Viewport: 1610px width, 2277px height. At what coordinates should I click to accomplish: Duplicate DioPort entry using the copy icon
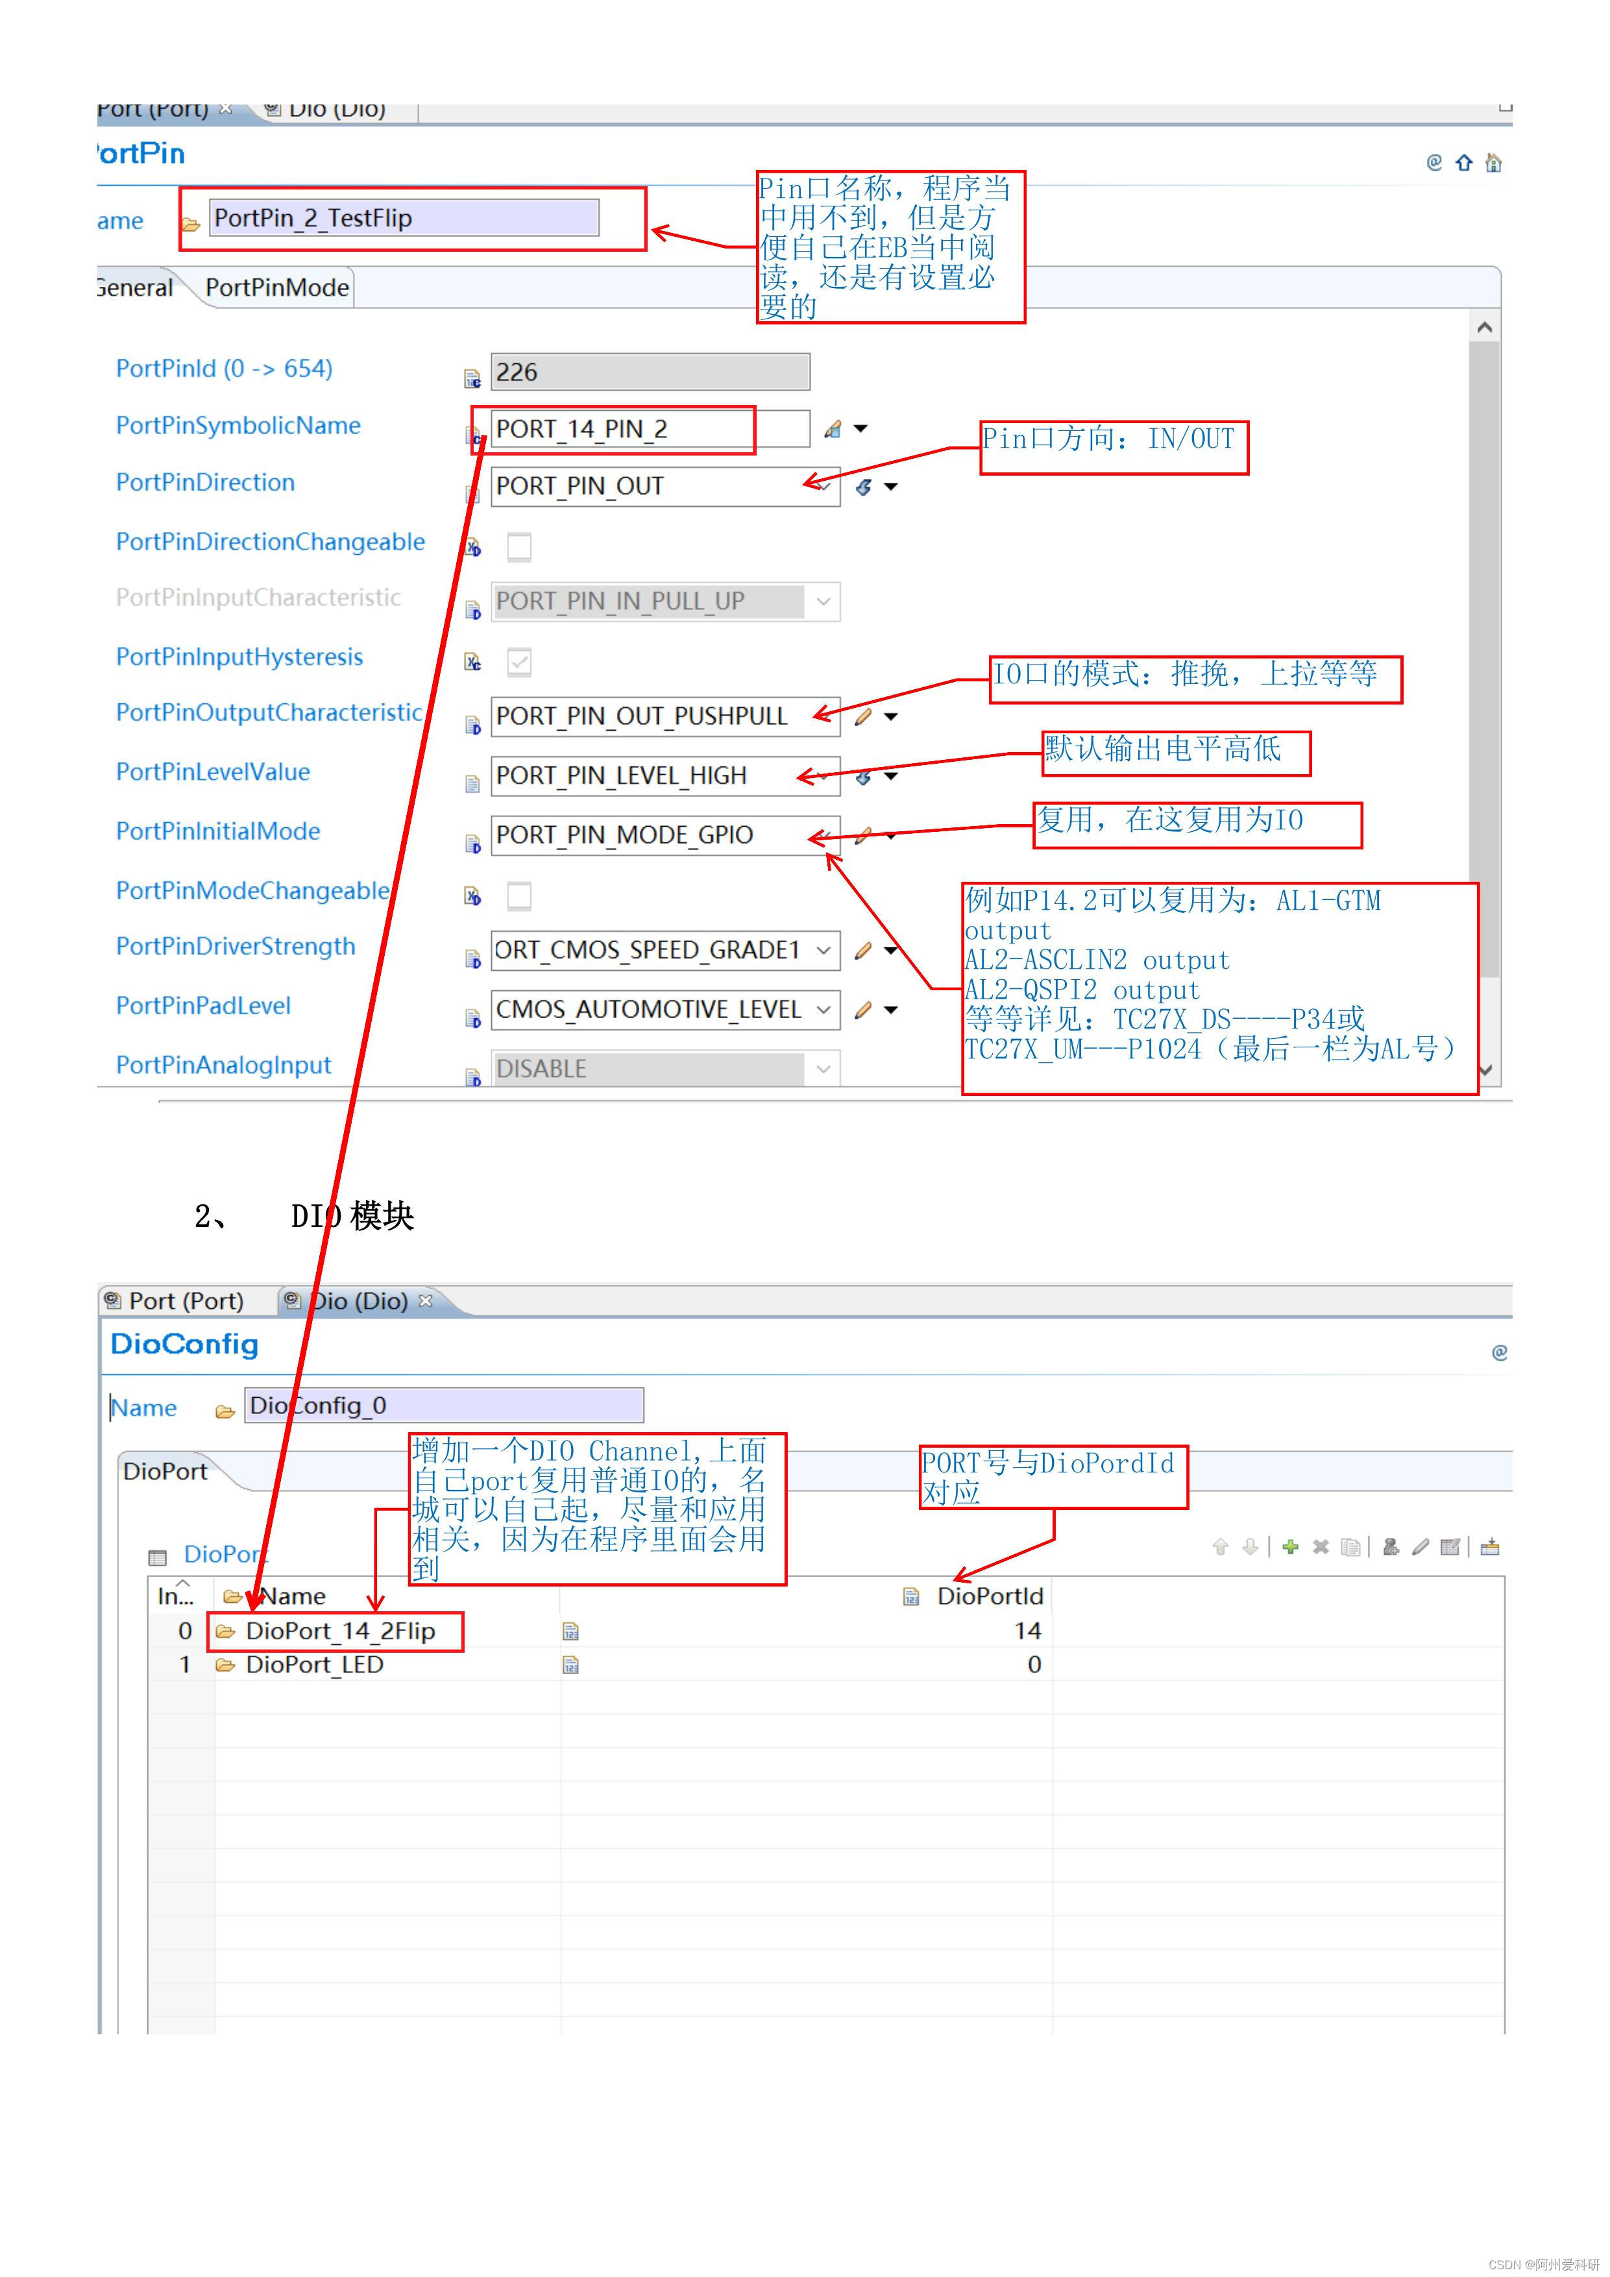(x=1350, y=1546)
